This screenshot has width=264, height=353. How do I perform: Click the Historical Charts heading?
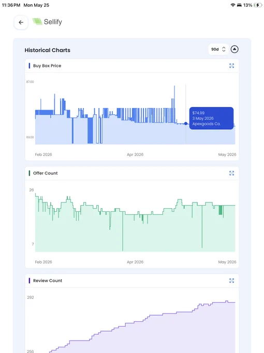click(x=48, y=50)
